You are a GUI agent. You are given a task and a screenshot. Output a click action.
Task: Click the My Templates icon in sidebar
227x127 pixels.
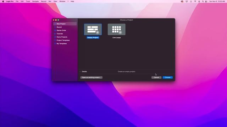coord(55,44)
